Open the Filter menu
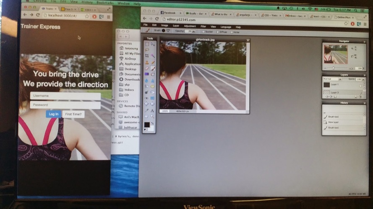 [x=203, y=26]
